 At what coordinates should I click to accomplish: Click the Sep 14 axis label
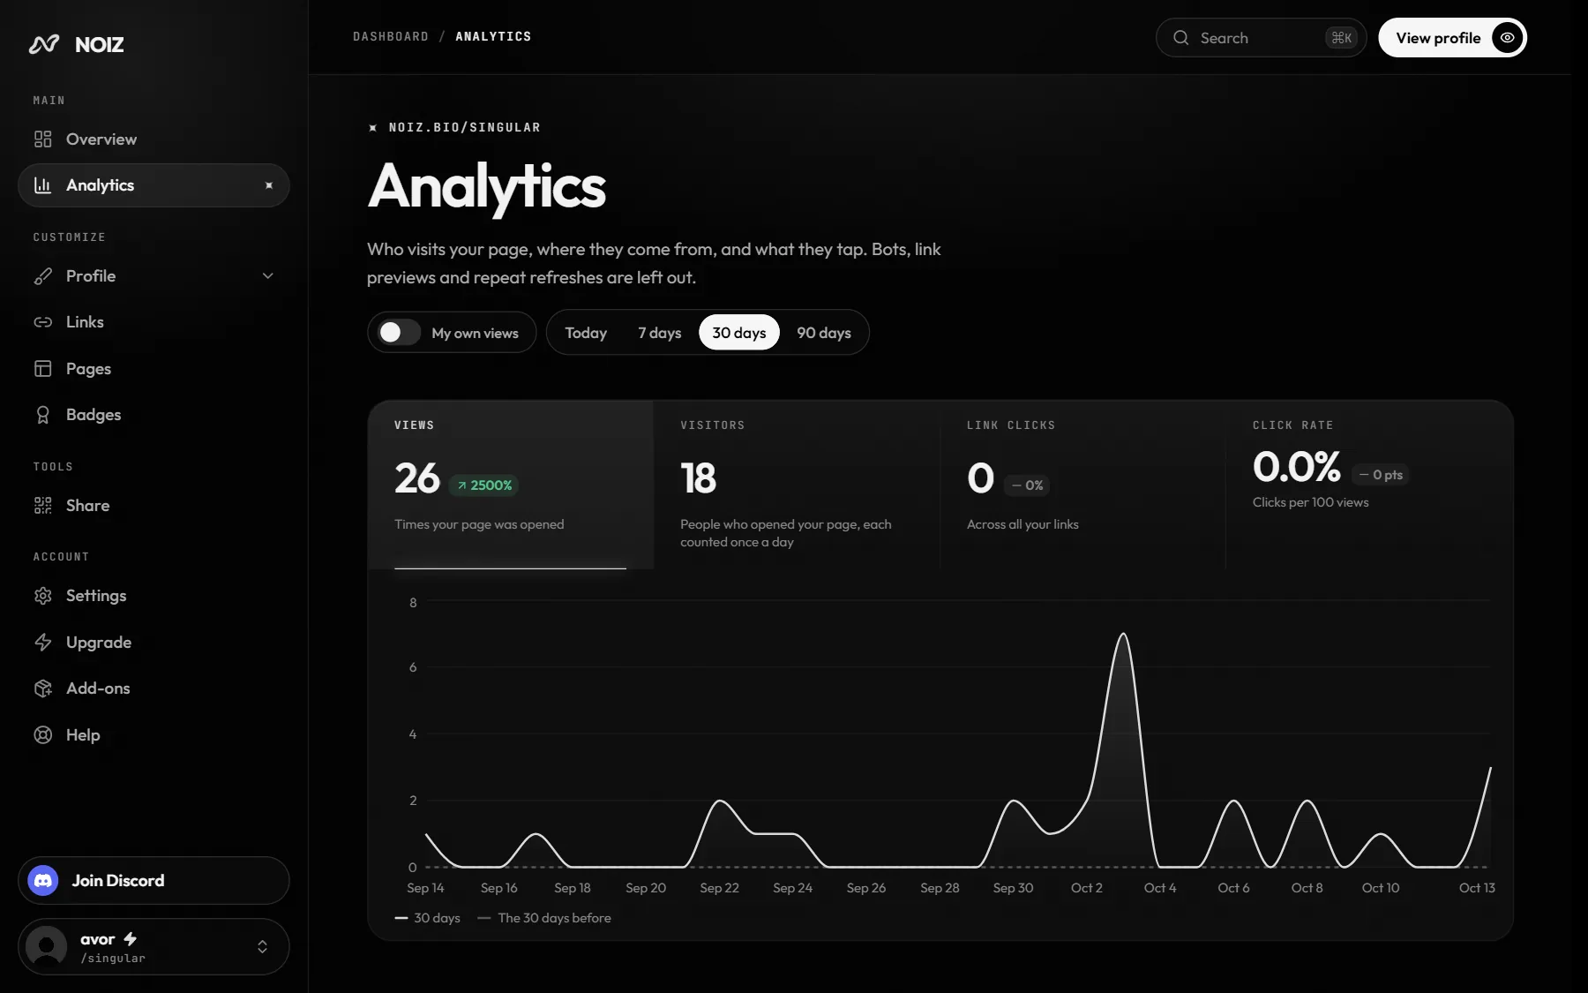[425, 888]
